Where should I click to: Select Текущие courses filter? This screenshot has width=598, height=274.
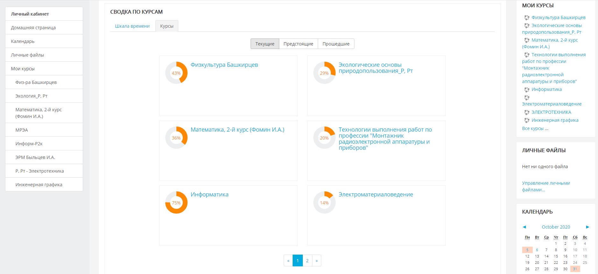(x=265, y=44)
